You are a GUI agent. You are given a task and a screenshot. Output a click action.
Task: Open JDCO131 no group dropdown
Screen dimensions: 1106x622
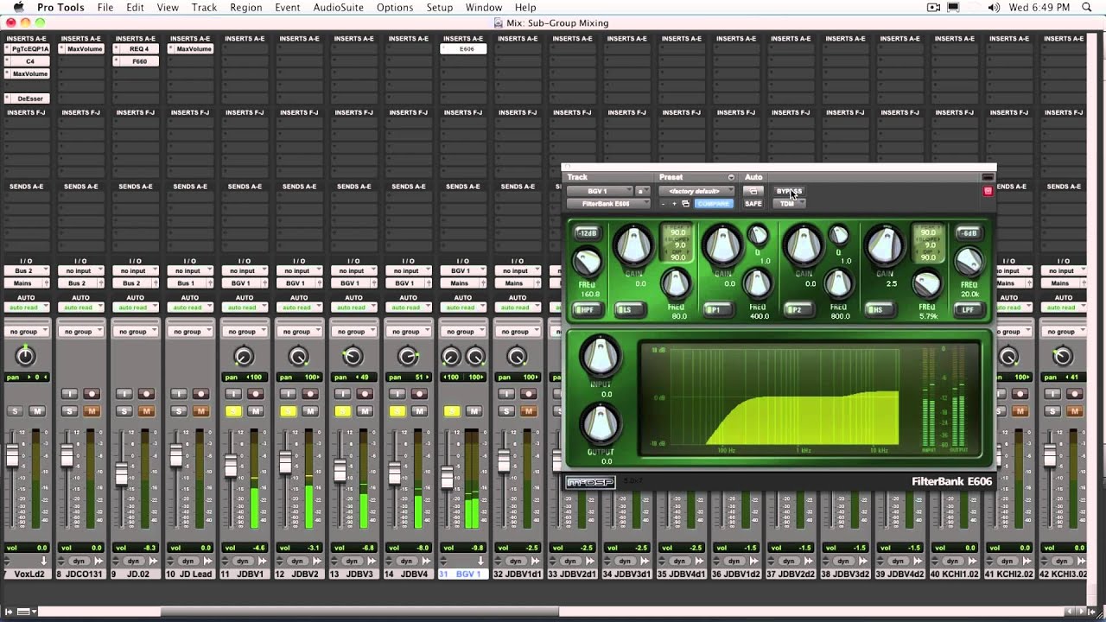(x=80, y=332)
